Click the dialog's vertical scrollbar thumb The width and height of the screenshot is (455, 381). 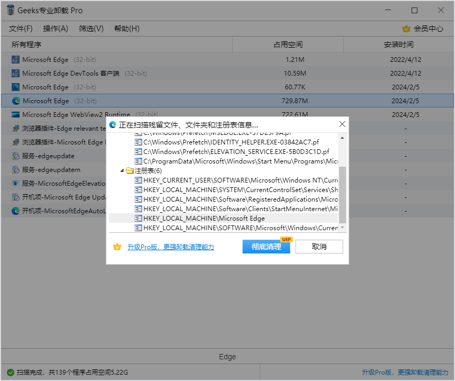(342, 195)
